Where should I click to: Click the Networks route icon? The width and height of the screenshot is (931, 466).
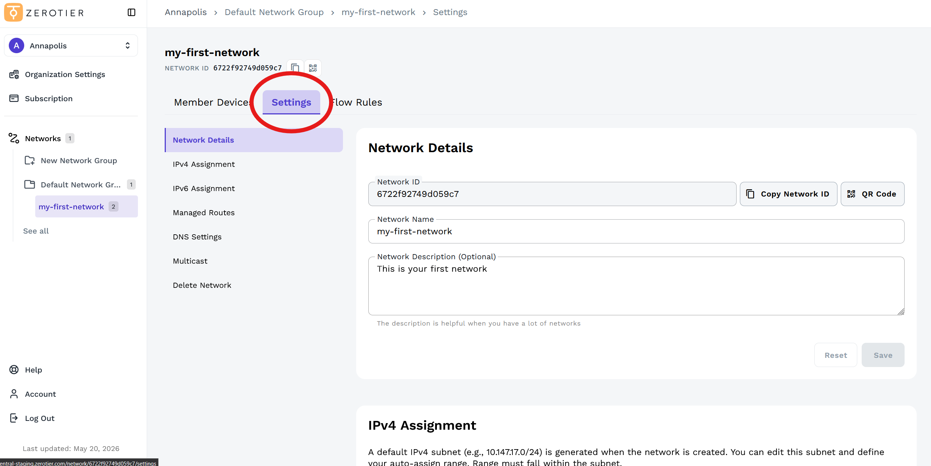[14, 138]
